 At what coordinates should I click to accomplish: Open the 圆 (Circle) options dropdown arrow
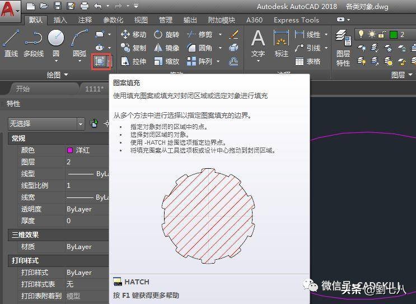point(56,61)
